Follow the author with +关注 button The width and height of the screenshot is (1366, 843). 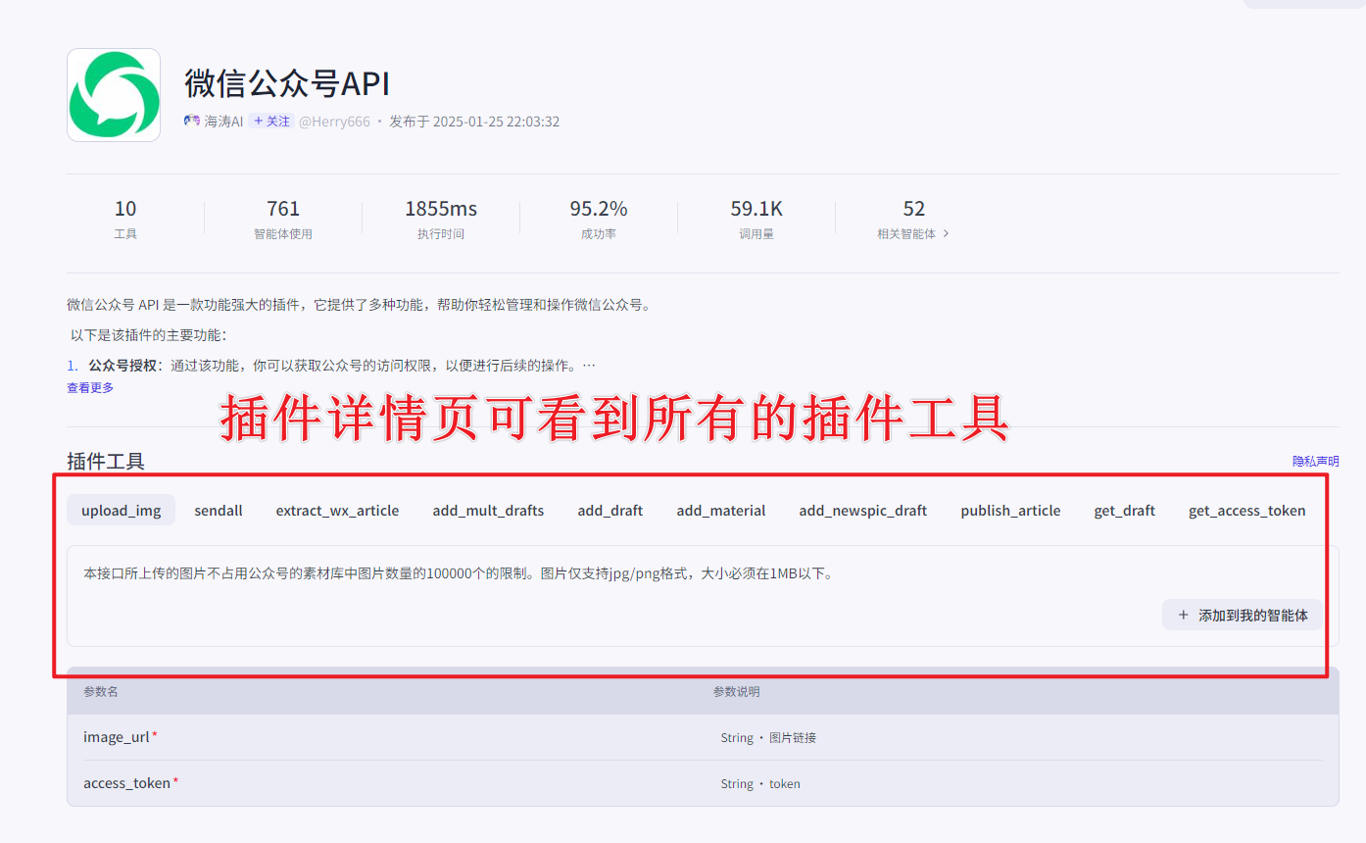click(270, 122)
